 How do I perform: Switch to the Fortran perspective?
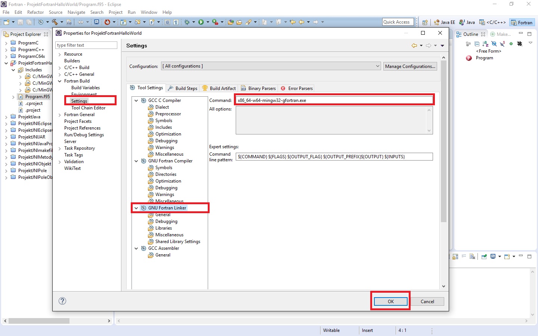[x=522, y=22]
